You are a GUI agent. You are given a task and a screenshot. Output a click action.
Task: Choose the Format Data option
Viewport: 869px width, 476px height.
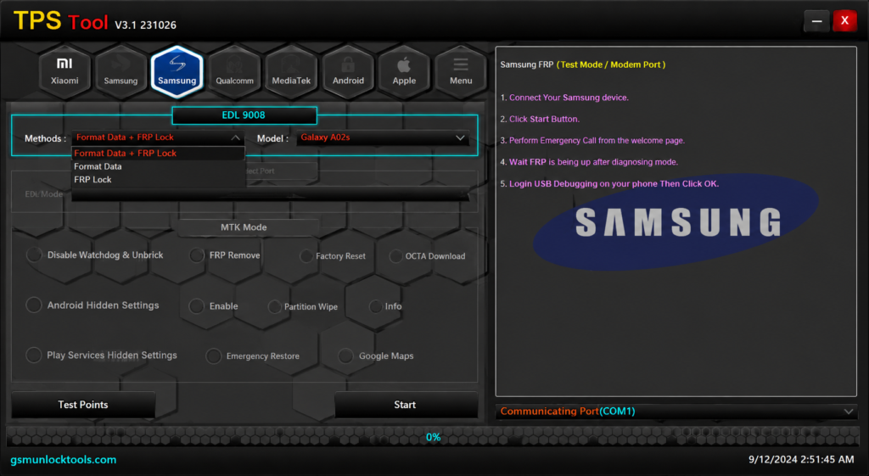[x=158, y=166]
